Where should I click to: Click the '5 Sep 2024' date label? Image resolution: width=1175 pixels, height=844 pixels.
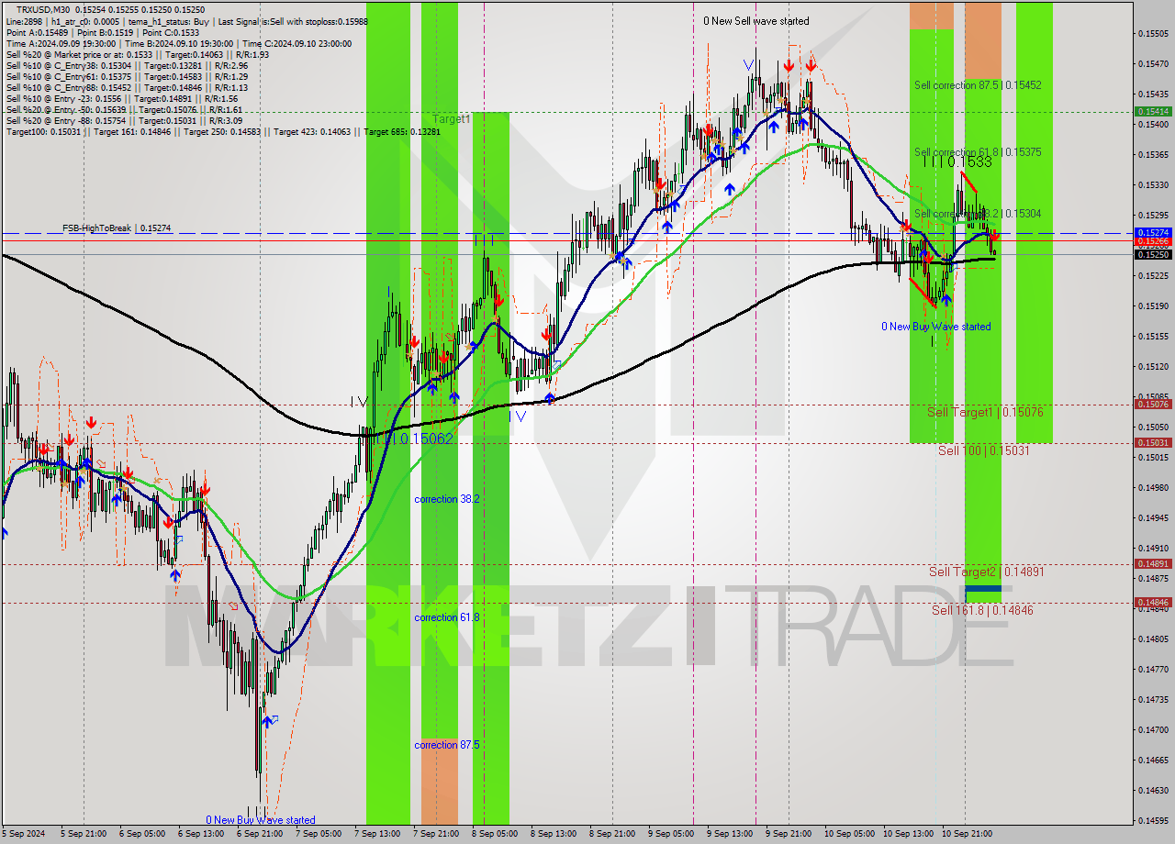click(x=23, y=834)
